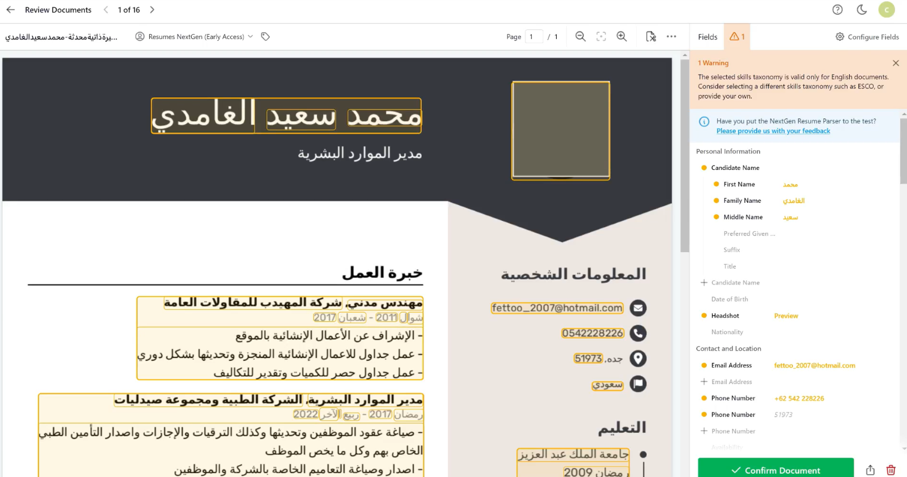Zoom in on the document
Screen dimensions: 907x477
coord(622,37)
